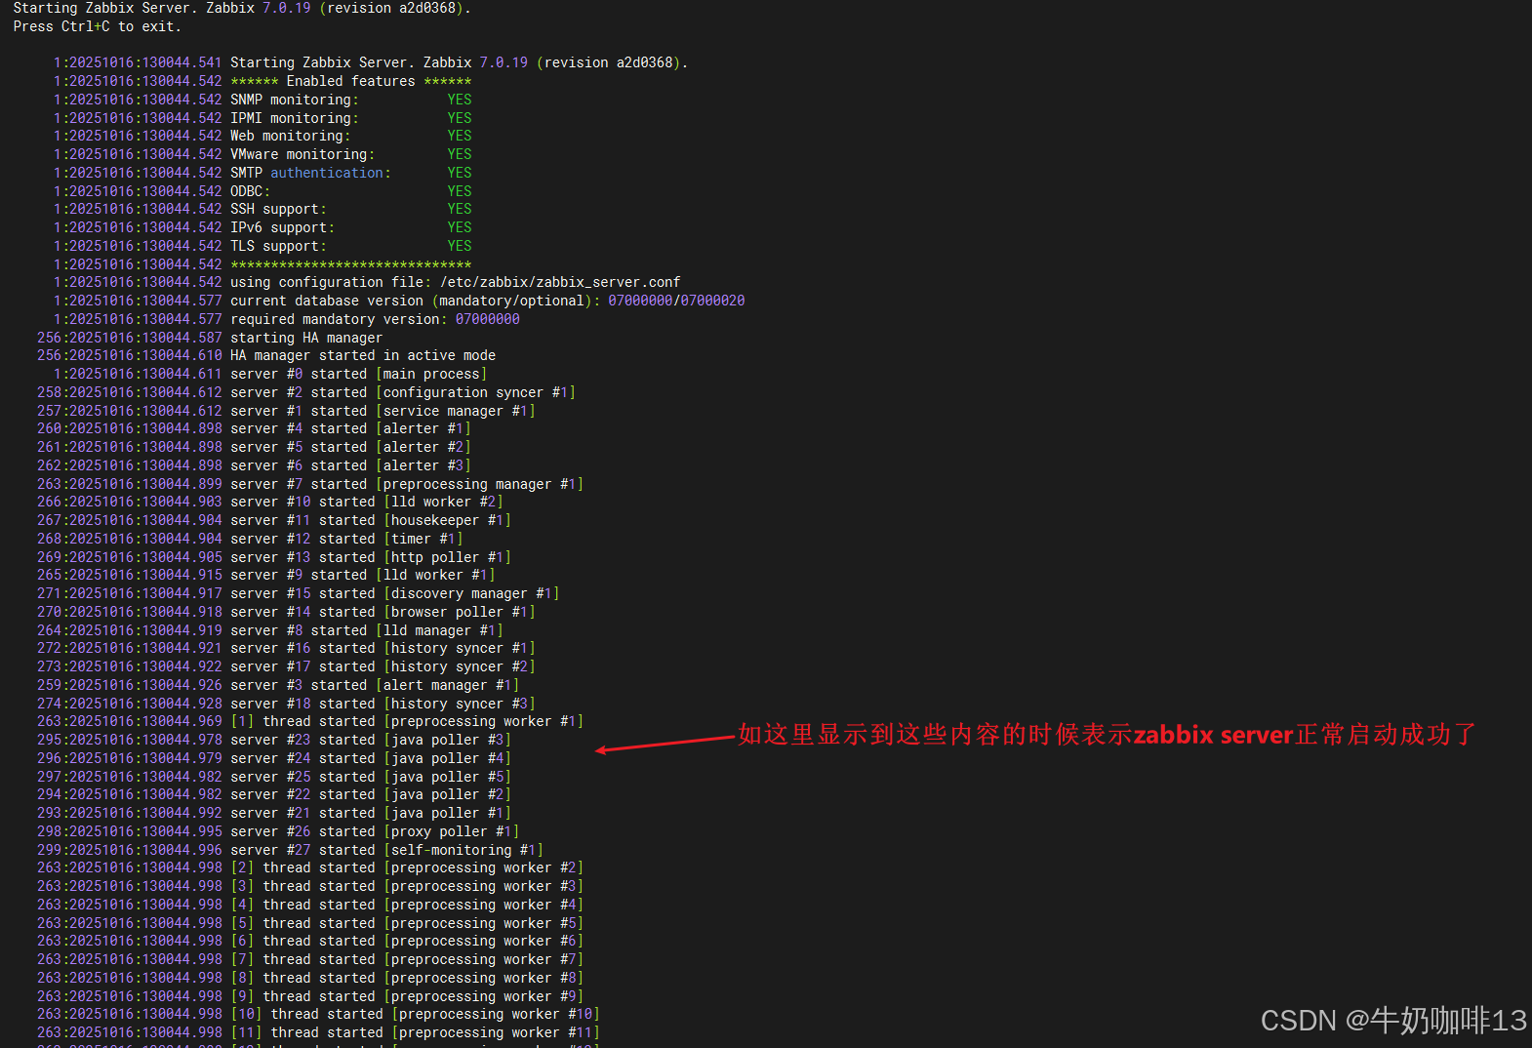Image resolution: width=1532 pixels, height=1048 pixels.
Task: Click the YES value beside TLS support
Action: click(x=460, y=246)
